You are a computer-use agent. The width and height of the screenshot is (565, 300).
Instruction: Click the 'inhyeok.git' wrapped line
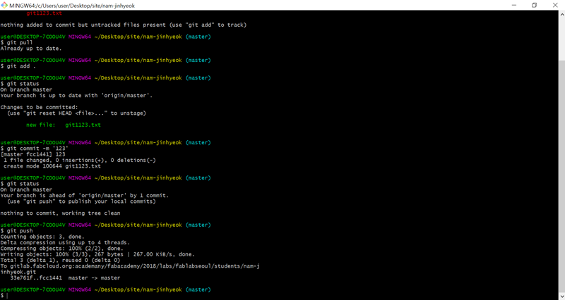click(18, 272)
